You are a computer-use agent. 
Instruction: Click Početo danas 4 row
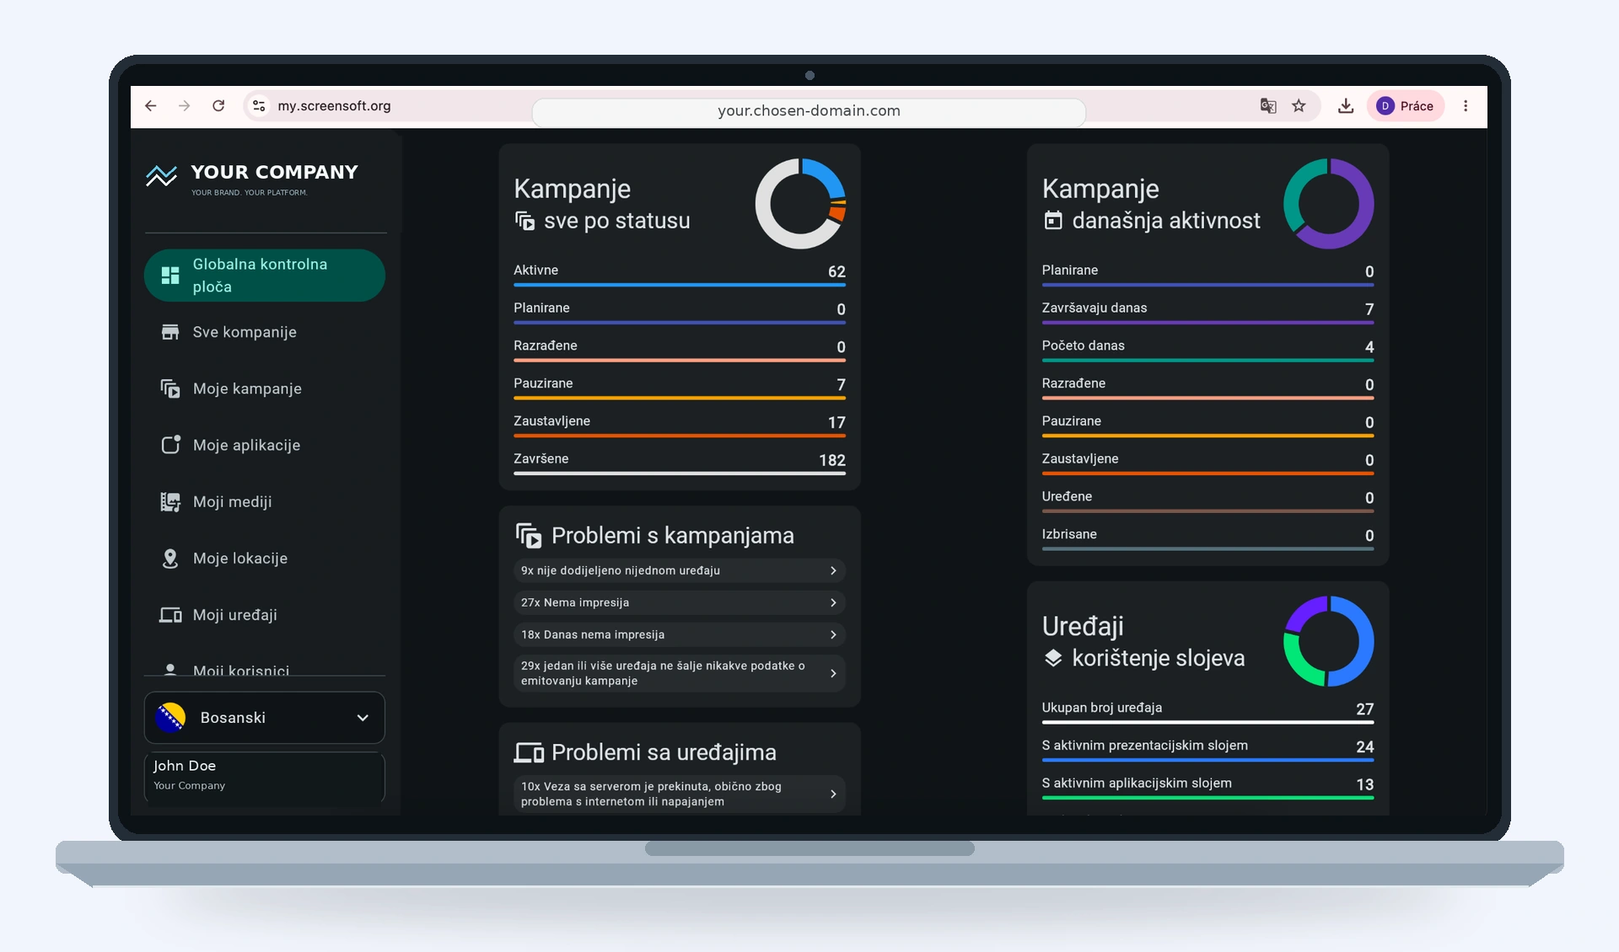pos(1208,350)
